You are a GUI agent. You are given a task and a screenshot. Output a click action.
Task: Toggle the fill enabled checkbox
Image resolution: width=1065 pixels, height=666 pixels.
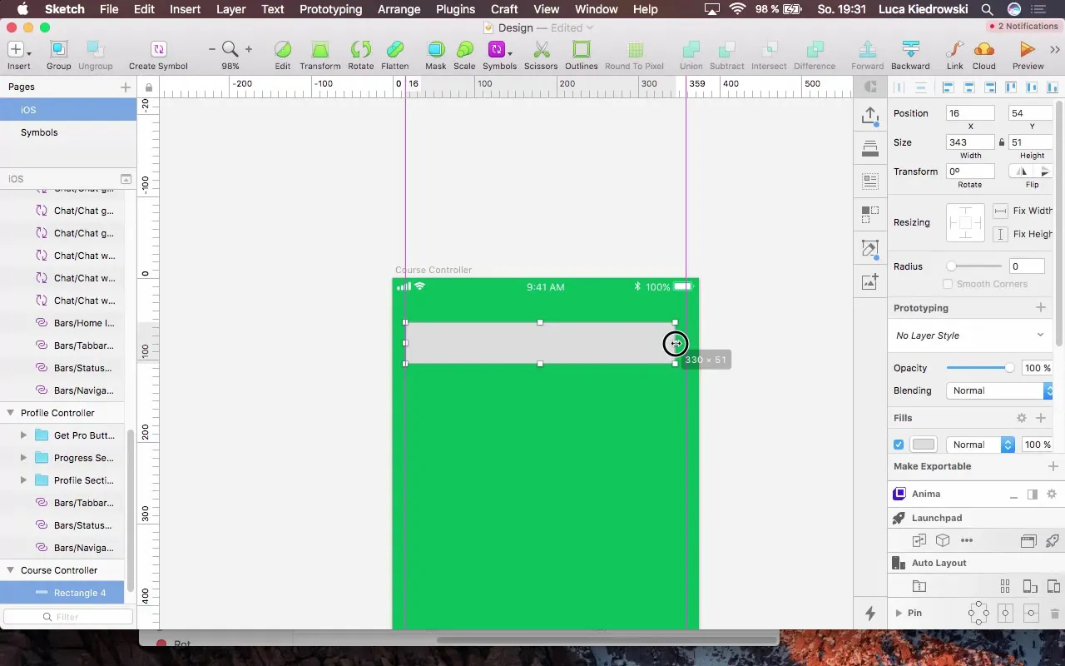[x=899, y=445]
